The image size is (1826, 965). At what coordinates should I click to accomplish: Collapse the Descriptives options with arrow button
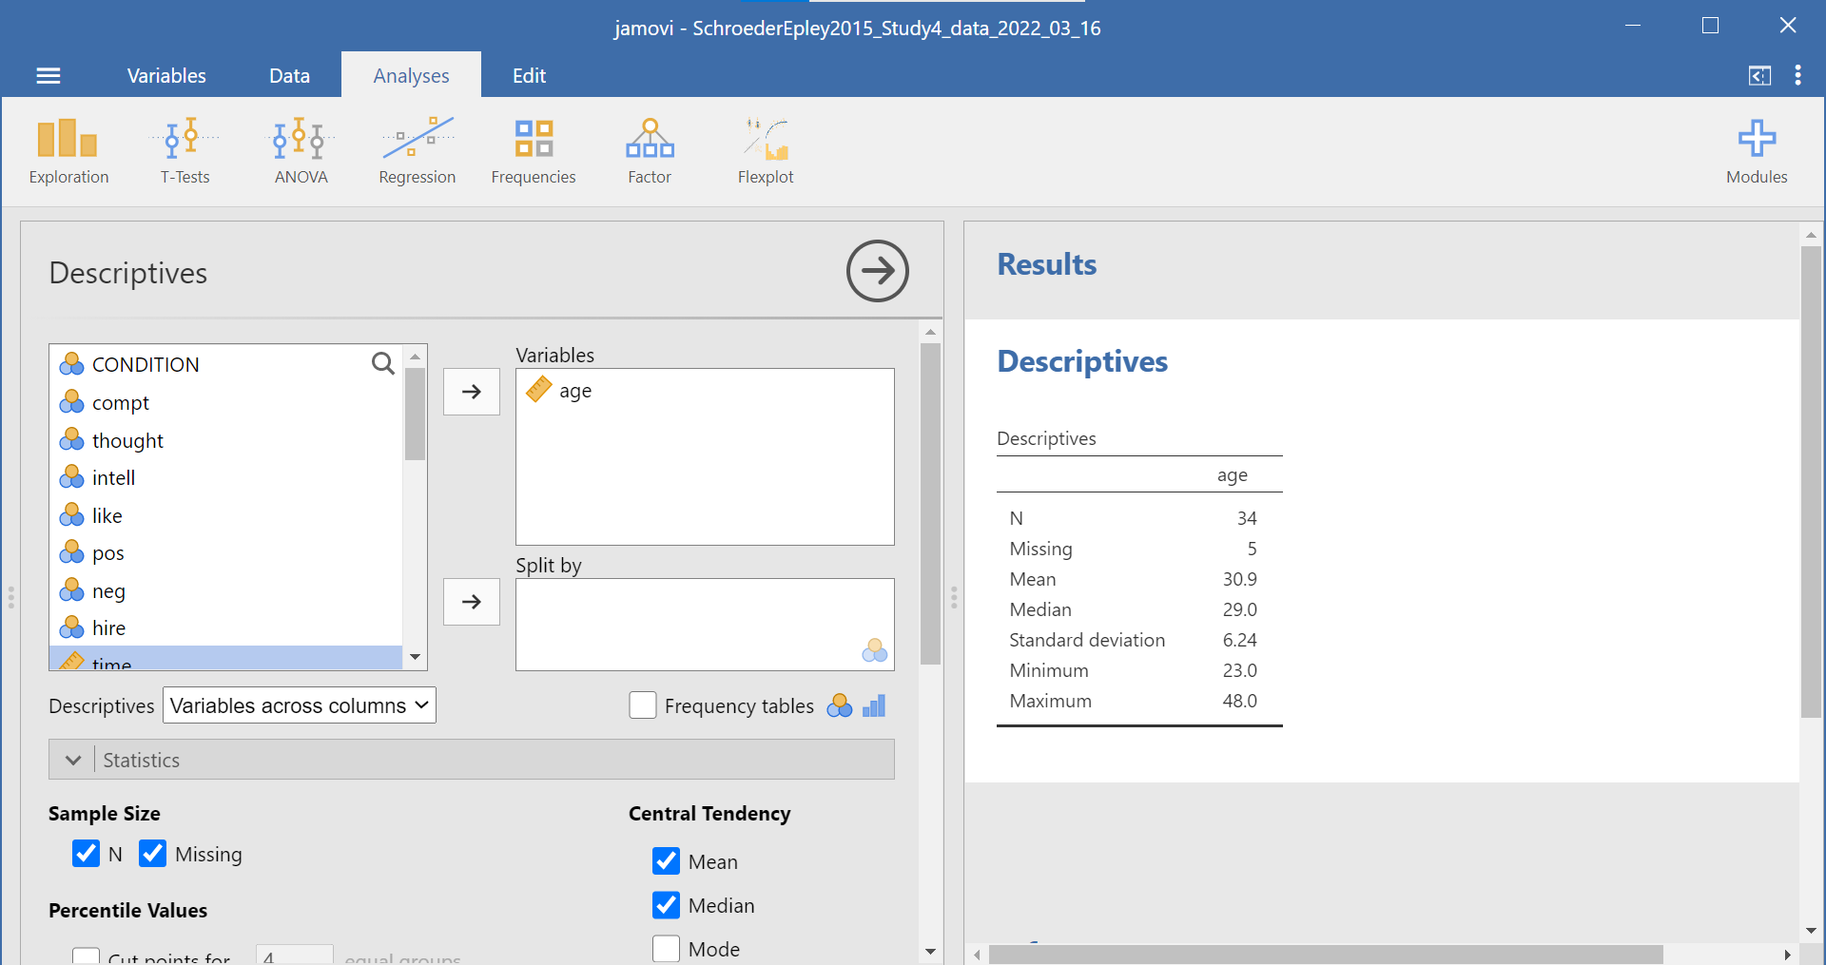coord(877,271)
